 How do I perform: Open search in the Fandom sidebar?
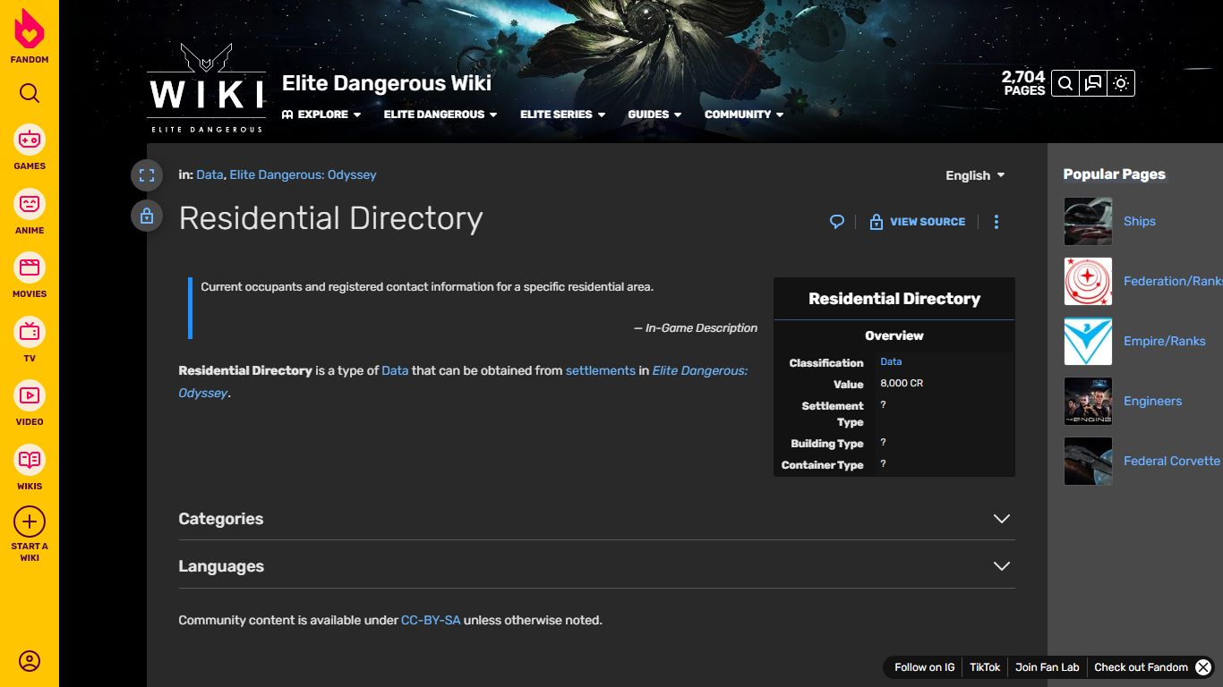[x=30, y=94]
